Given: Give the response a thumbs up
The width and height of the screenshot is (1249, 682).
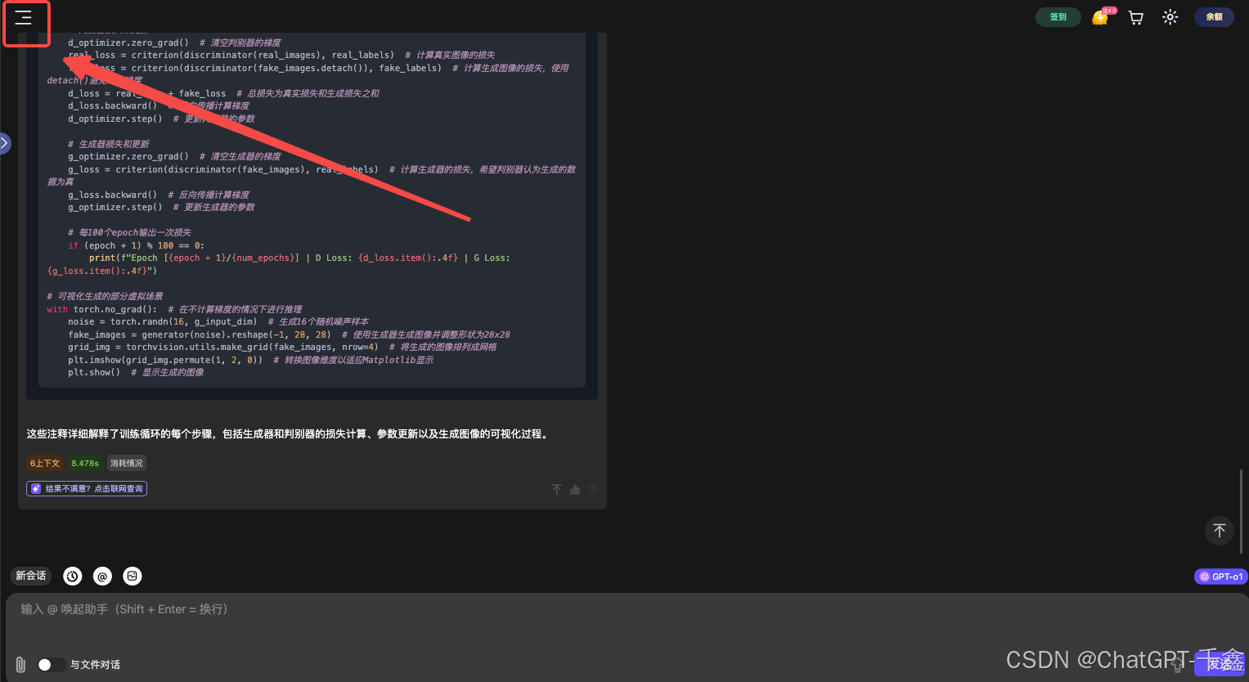Looking at the screenshot, I should tap(575, 490).
